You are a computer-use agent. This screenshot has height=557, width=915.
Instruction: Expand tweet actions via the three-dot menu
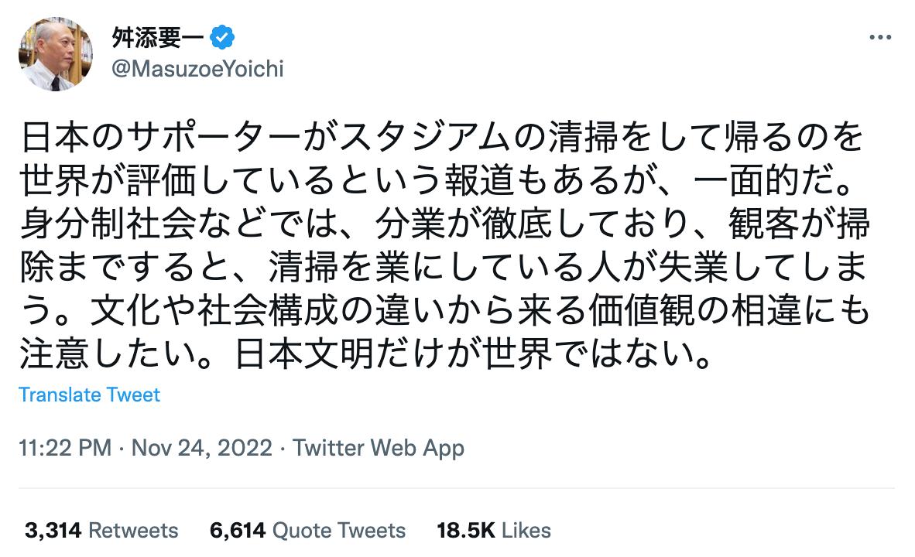coord(879,35)
